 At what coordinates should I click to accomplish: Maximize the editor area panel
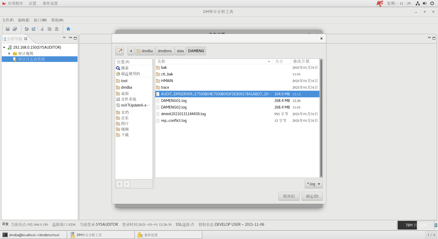coord(434,38)
